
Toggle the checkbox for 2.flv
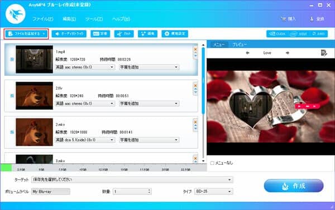12,96
